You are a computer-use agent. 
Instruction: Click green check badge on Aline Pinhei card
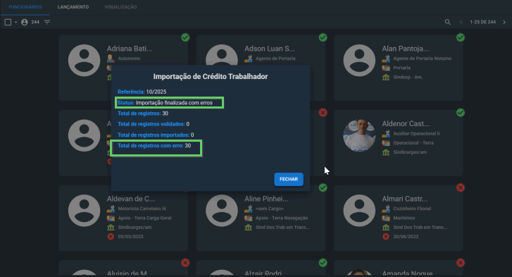(x=323, y=187)
